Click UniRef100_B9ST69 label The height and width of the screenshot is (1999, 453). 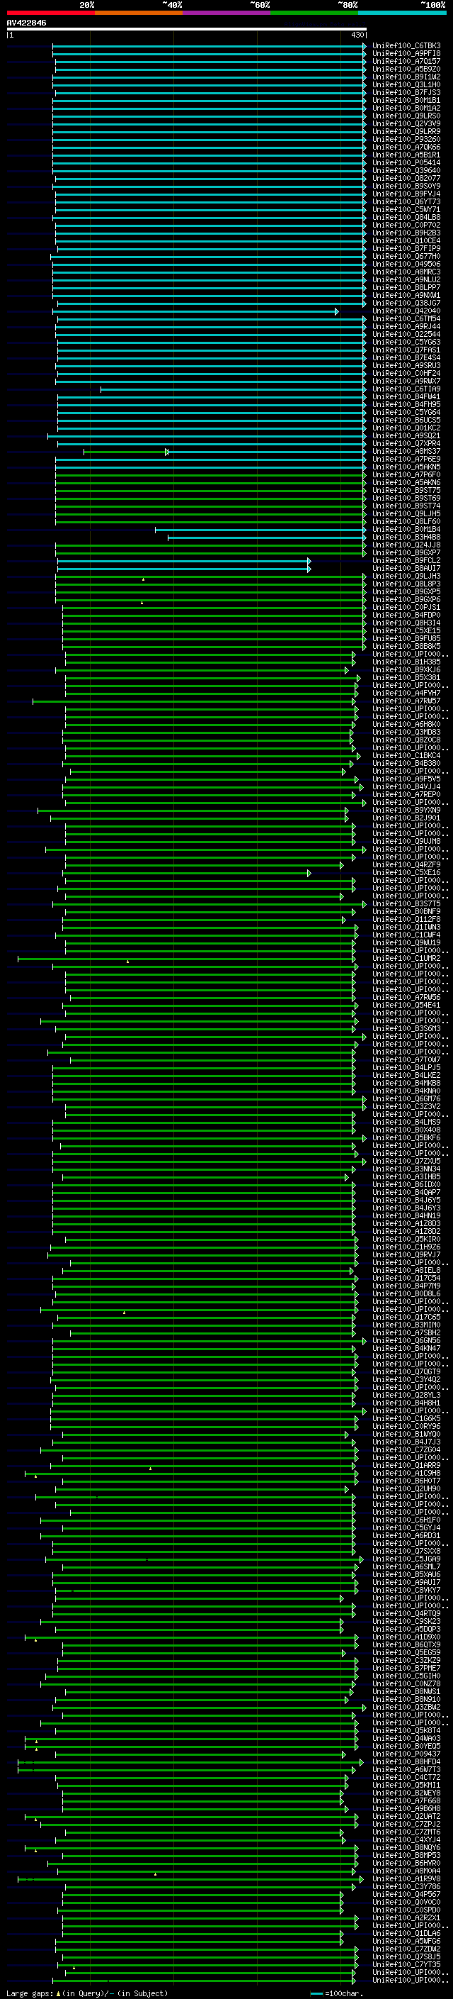pyautogui.click(x=406, y=499)
